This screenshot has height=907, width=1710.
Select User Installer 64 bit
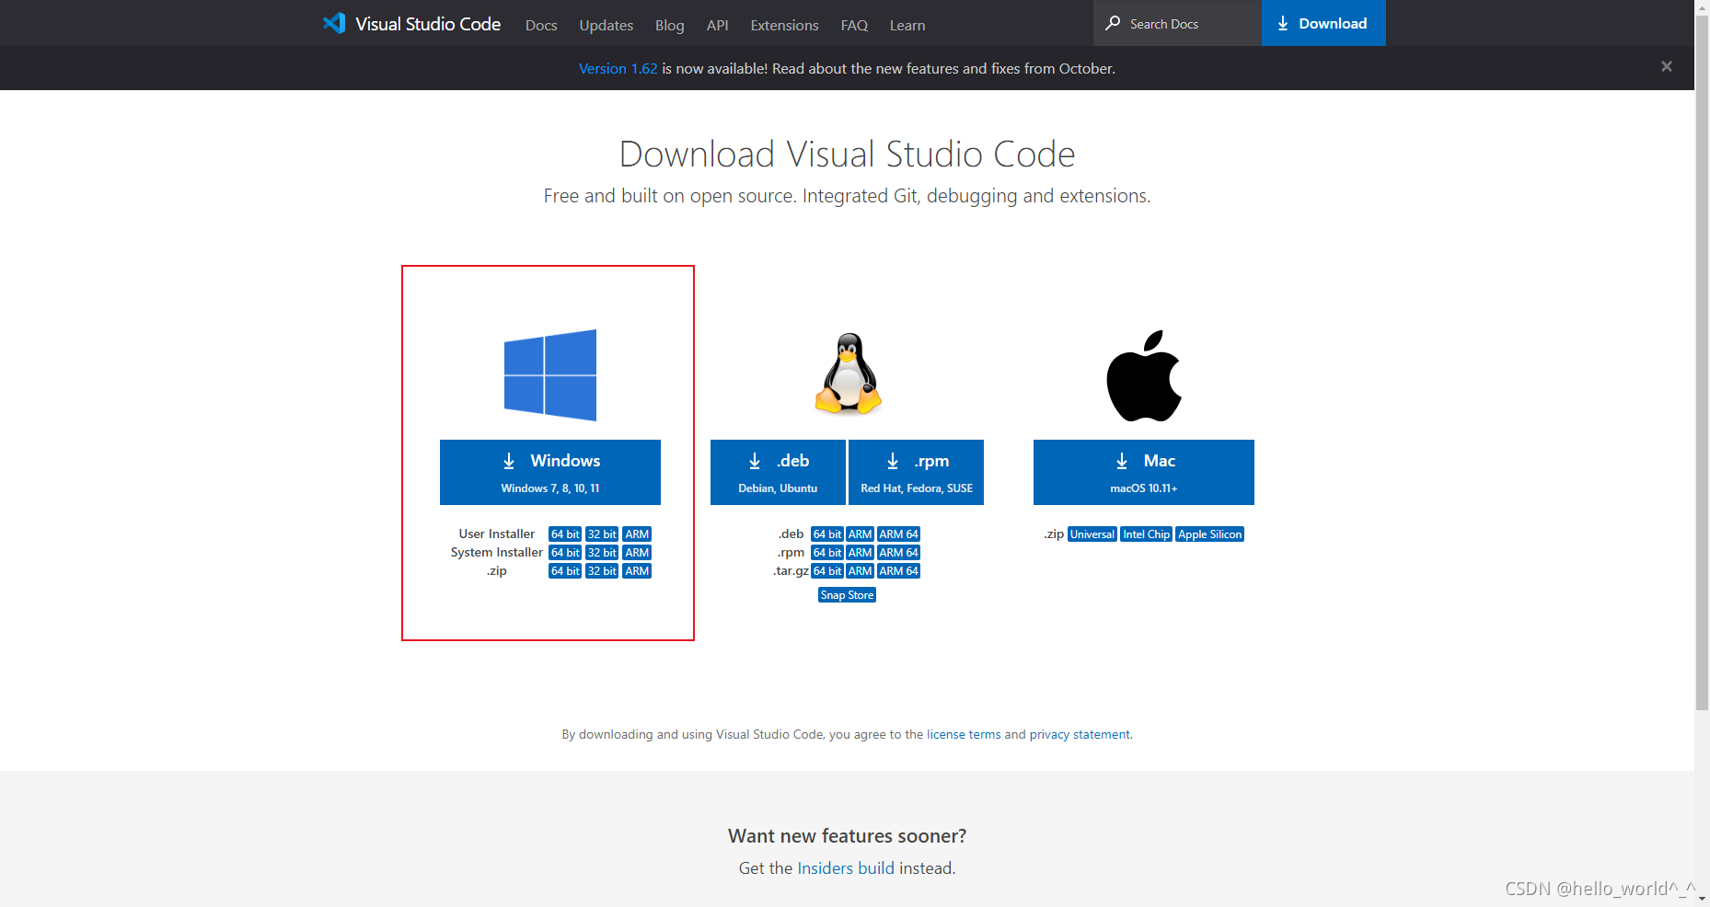click(x=565, y=534)
